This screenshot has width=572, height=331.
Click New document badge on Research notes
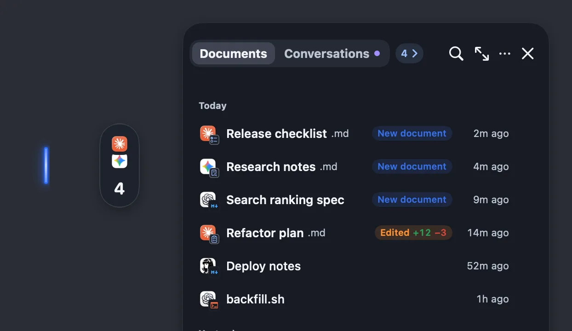tap(412, 166)
